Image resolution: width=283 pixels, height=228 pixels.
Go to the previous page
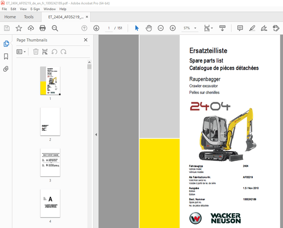tap(84, 28)
